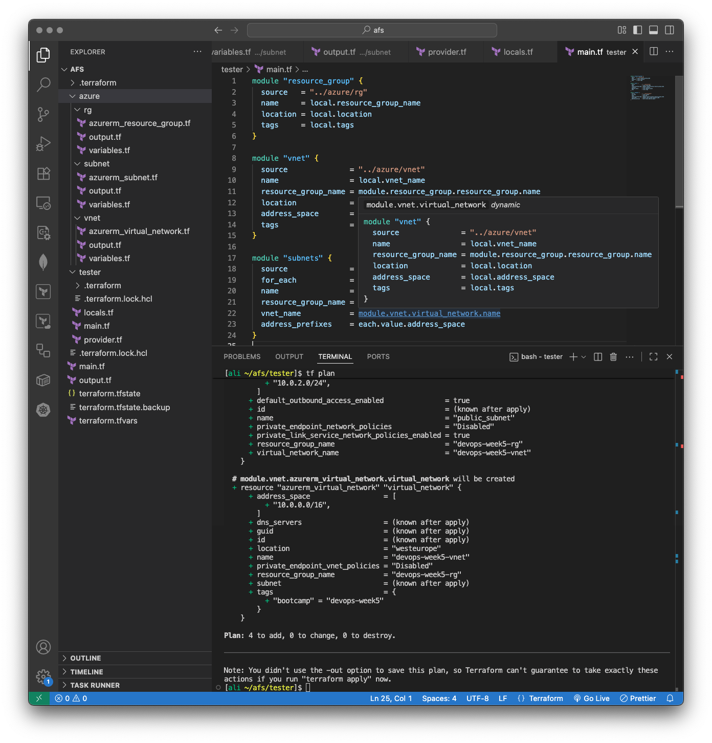Open the Manage settings gear
Image resolution: width=712 pixels, height=743 pixels.
click(43, 676)
